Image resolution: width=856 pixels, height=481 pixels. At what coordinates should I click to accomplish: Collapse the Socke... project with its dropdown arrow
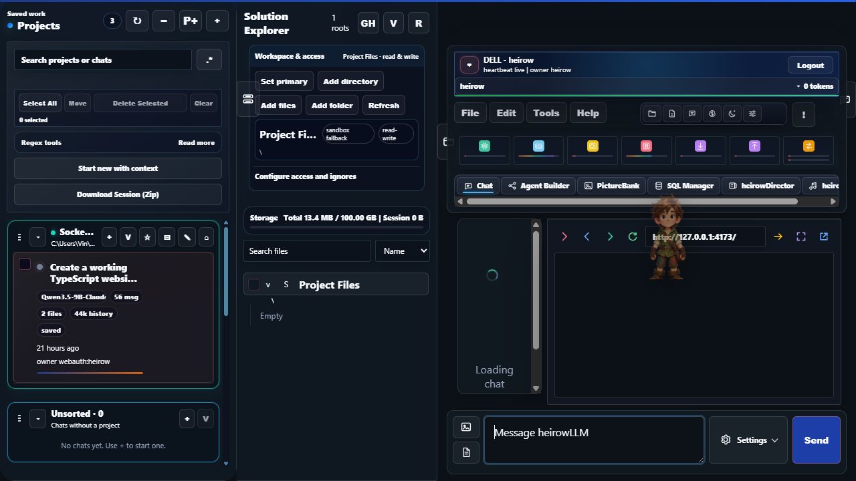37,237
